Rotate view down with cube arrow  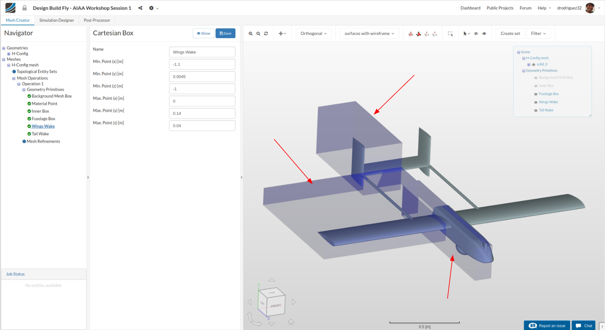pos(271,324)
